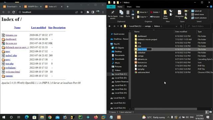This screenshot has height=120, width=213.
Task: Go up one folder level in Explorer
Action: pyautogui.click(x=121, y=26)
